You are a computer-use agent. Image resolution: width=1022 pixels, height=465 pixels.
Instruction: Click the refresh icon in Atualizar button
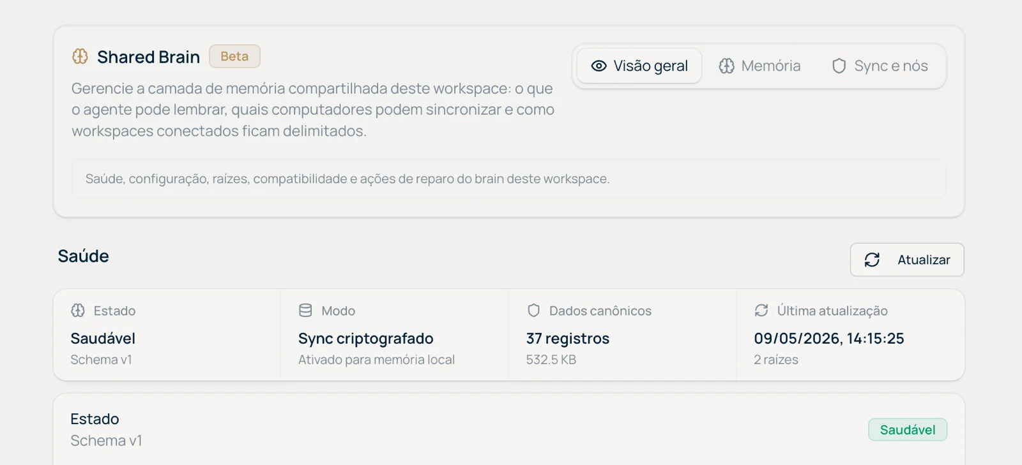pyautogui.click(x=872, y=260)
